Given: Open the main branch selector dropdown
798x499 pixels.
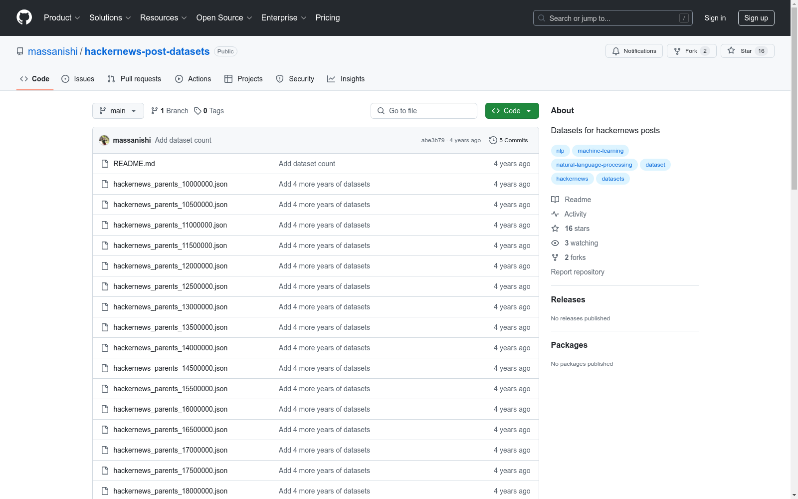Looking at the screenshot, I should pyautogui.click(x=118, y=111).
